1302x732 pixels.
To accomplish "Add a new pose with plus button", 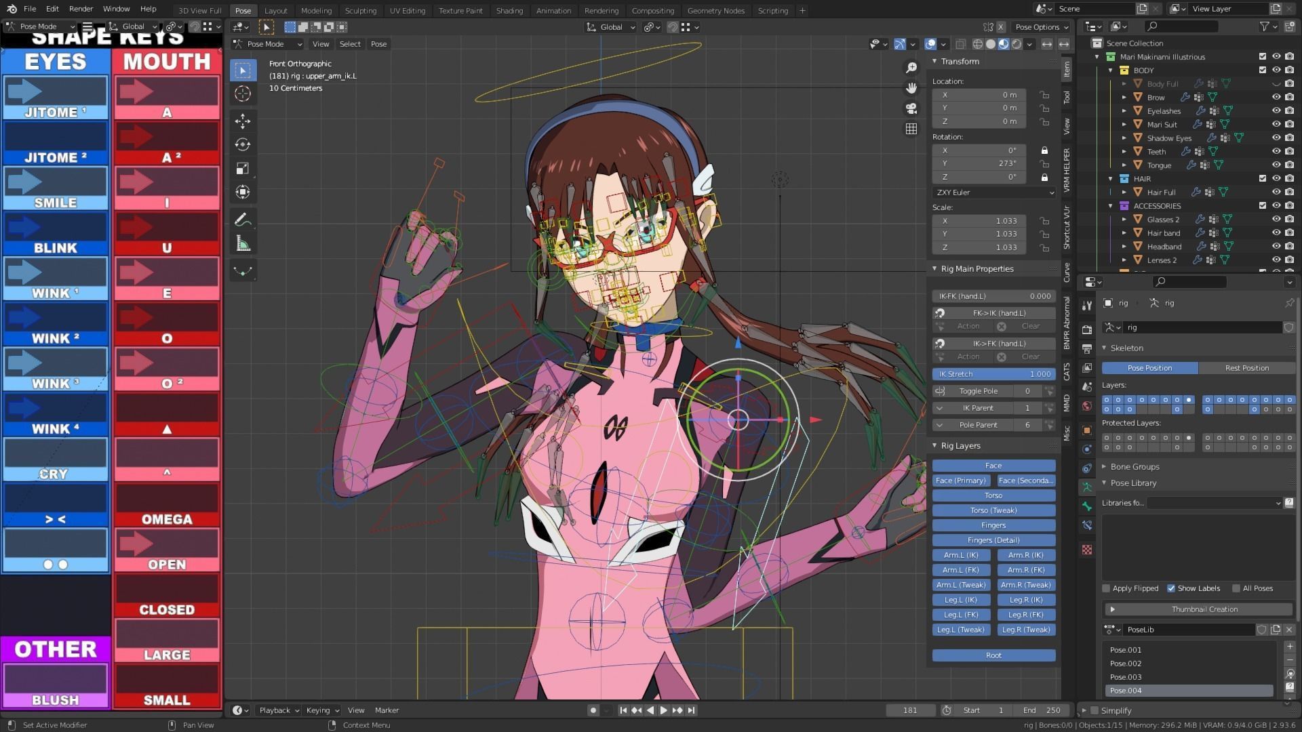I will click(1290, 647).
